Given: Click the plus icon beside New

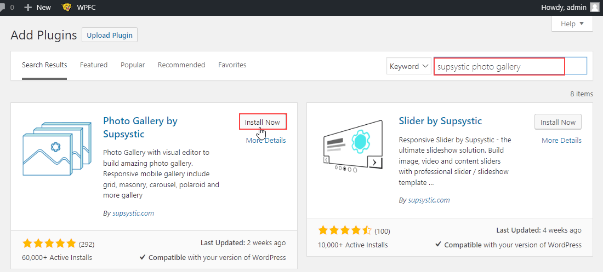Looking at the screenshot, I should pos(28,7).
